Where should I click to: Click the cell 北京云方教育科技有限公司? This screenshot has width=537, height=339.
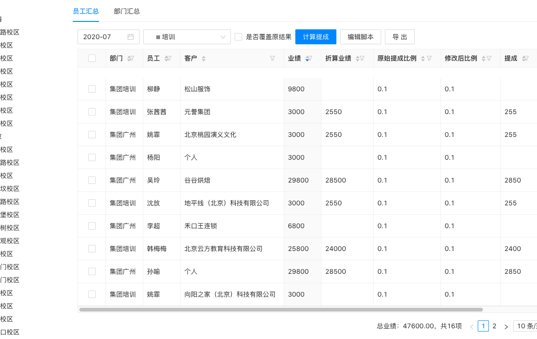coord(223,249)
